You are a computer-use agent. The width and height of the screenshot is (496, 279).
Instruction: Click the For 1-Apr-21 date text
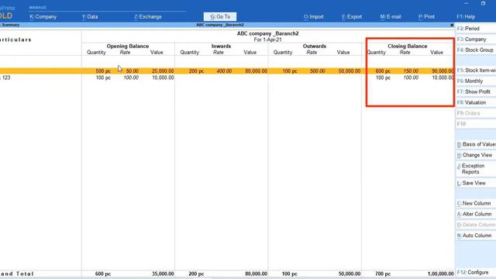267,40
